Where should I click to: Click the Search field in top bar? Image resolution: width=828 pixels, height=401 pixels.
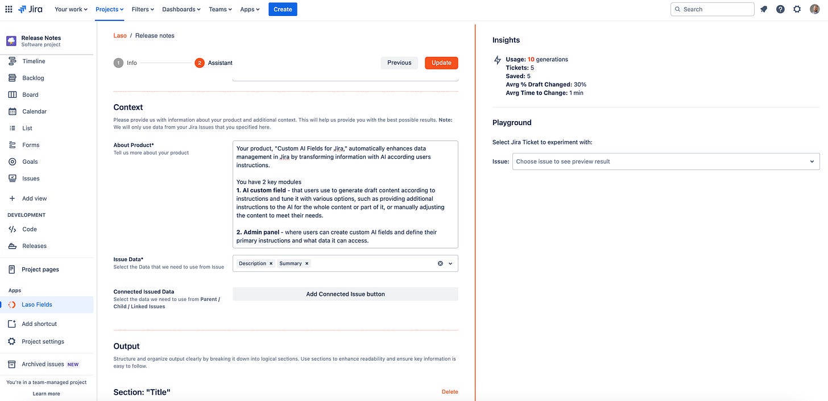pyautogui.click(x=713, y=9)
